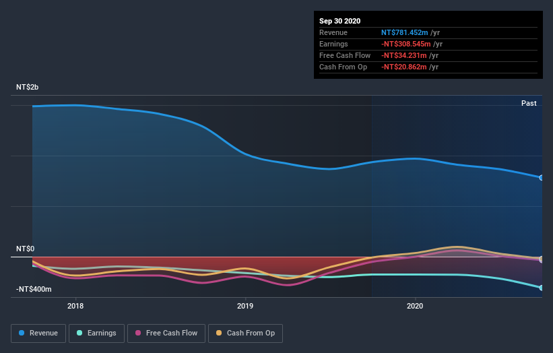Click the -NT$34.231m free cash flow value

point(404,55)
